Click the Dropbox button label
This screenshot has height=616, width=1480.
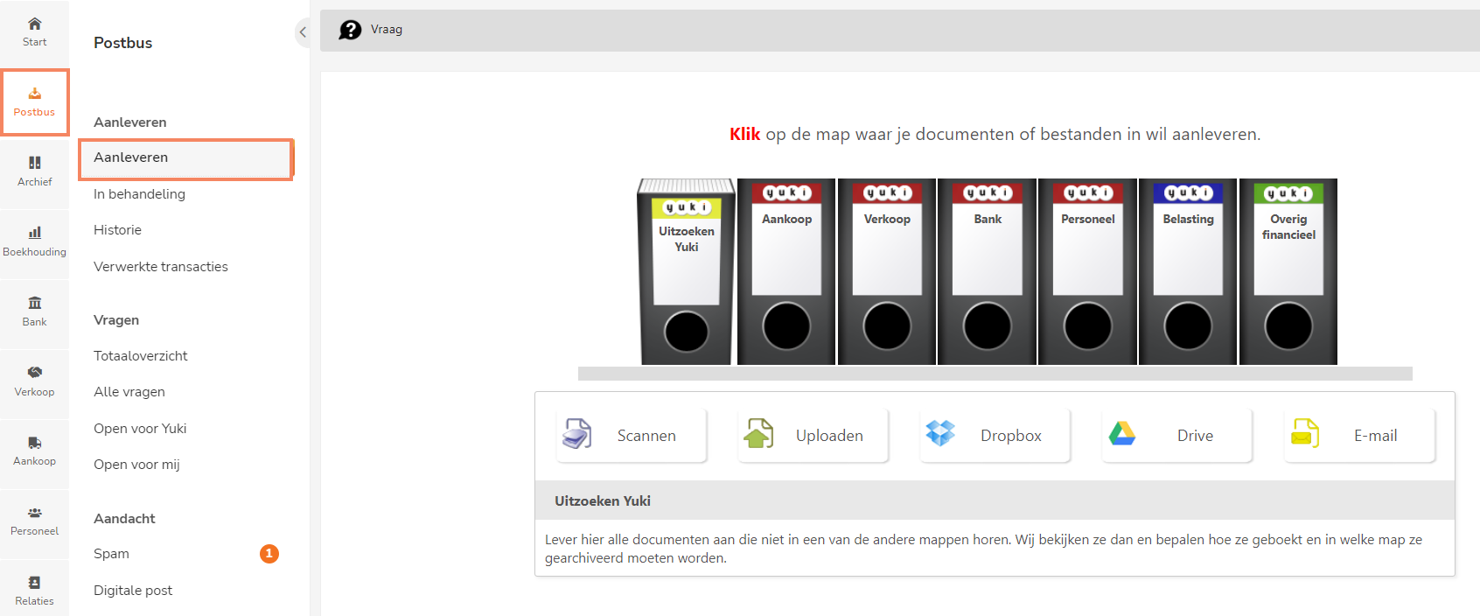[1011, 436]
